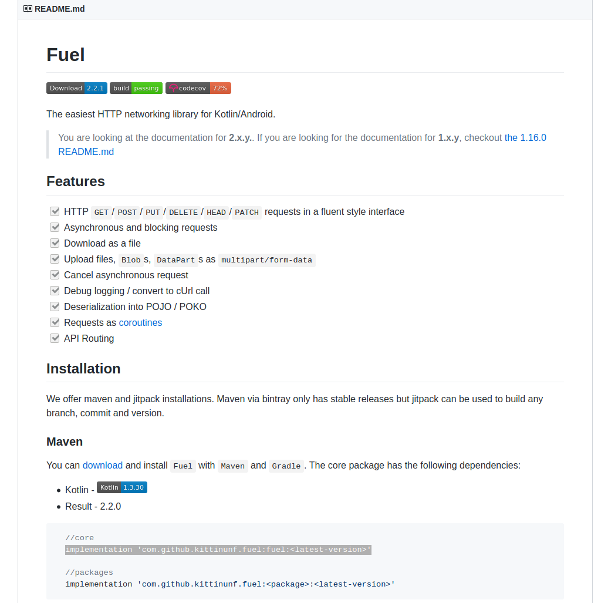The height and width of the screenshot is (603, 608).
Task: Open the coroutines link
Action: coord(140,322)
